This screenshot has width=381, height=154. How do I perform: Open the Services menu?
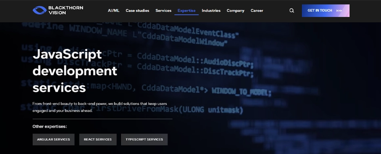pos(163,10)
